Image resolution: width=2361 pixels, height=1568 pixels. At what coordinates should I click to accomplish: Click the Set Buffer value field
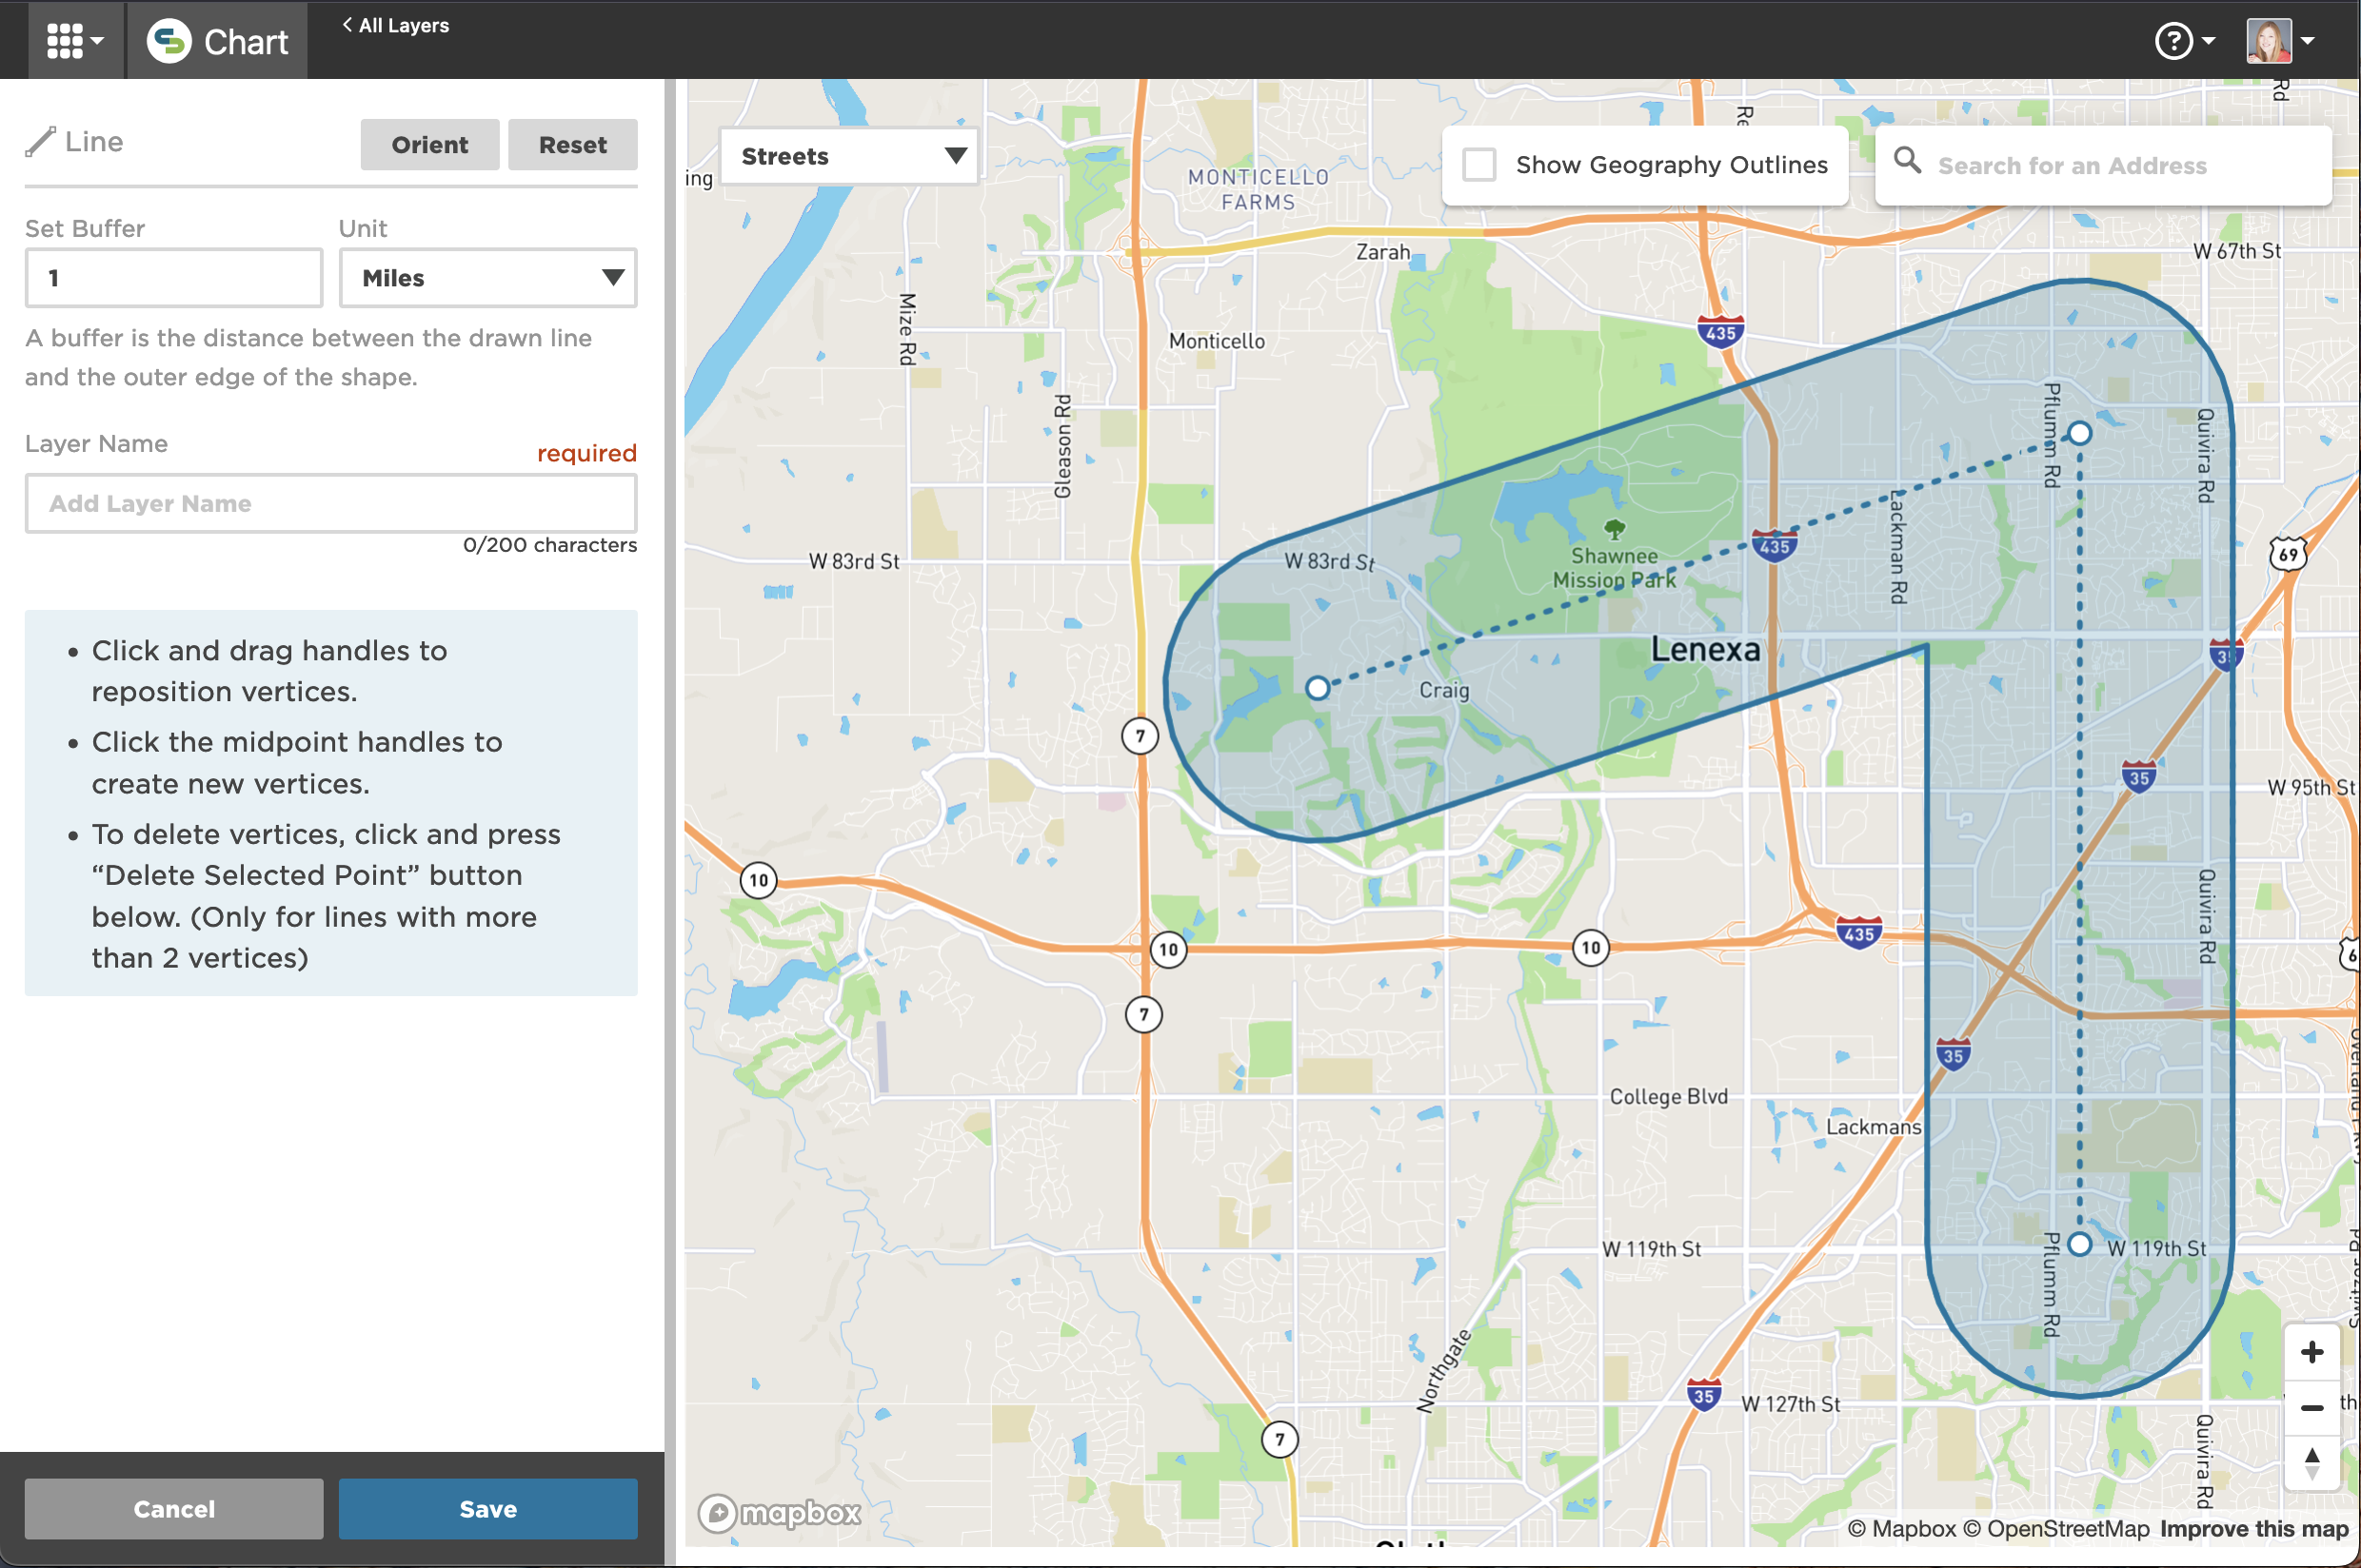click(174, 278)
